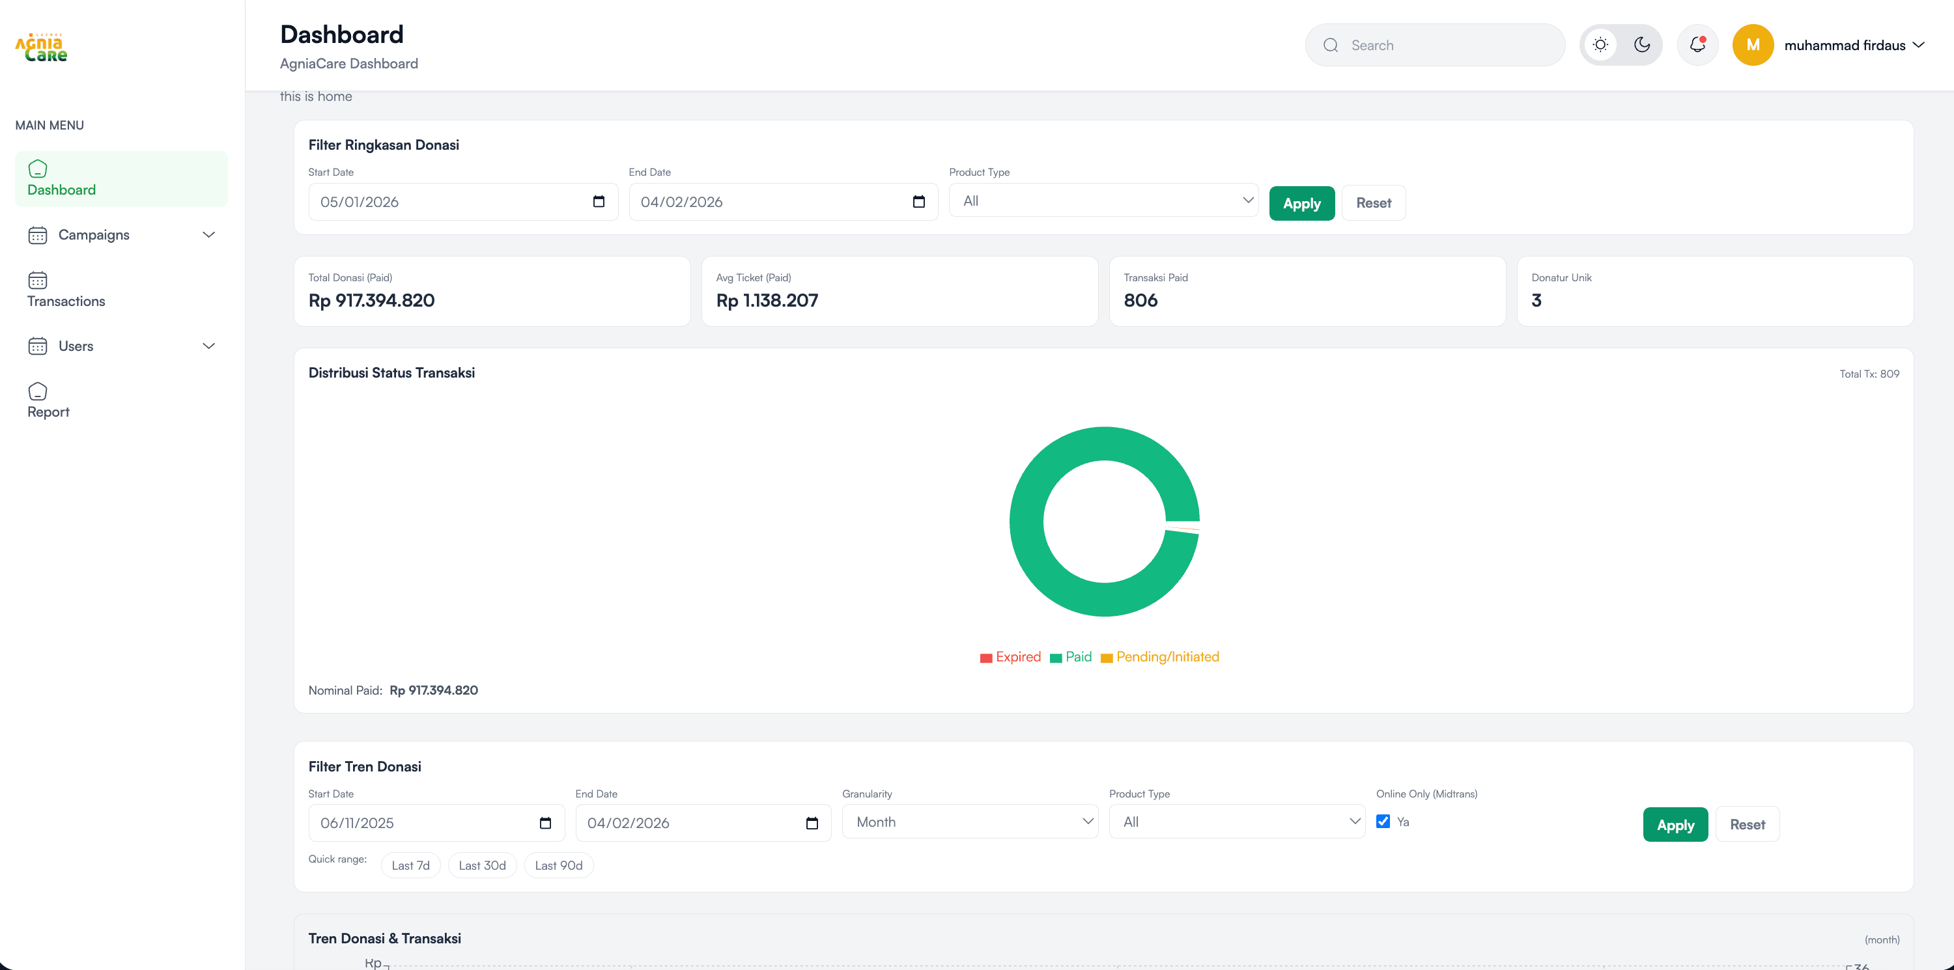Image resolution: width=1954 pixels, height=970 pixels.
Task: Toggle Expired legend red swatch
Action: (986, 658)
